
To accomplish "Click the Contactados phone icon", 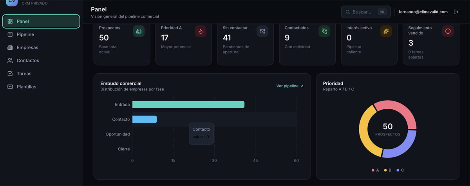I will coord(324,31).
